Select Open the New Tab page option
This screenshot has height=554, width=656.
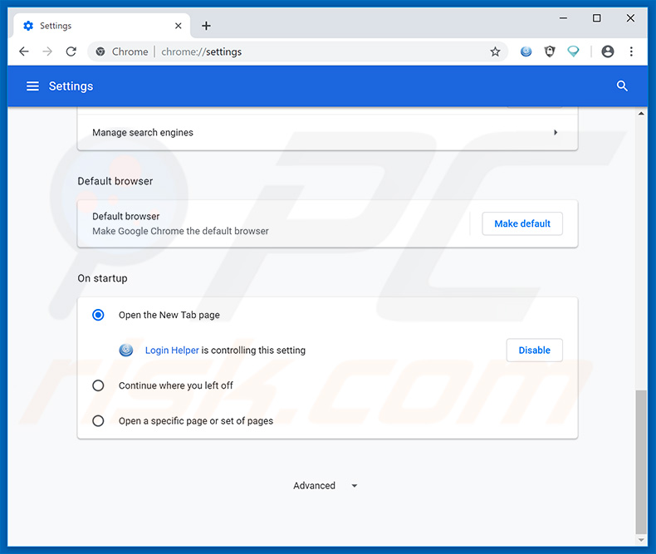[x=98, y=315]
